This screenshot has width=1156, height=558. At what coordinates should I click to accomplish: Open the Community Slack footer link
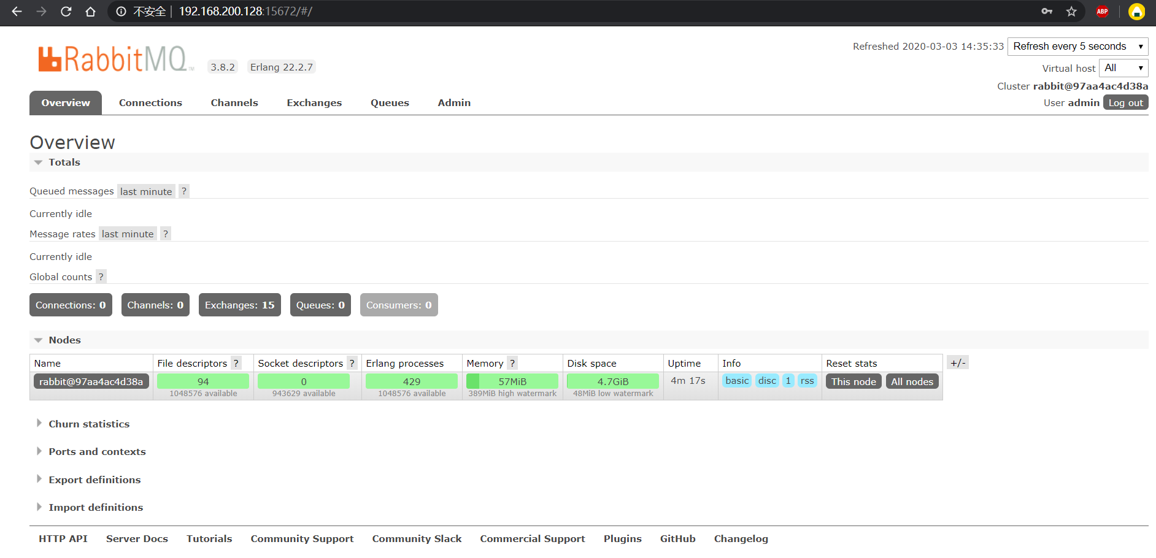(x=417, y=539)
